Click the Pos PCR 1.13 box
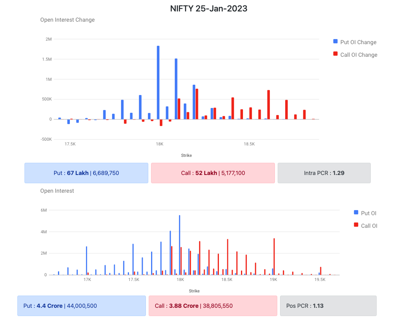Image resolution: width=396 pixels, height=320 pixels. tap(328, 306)
